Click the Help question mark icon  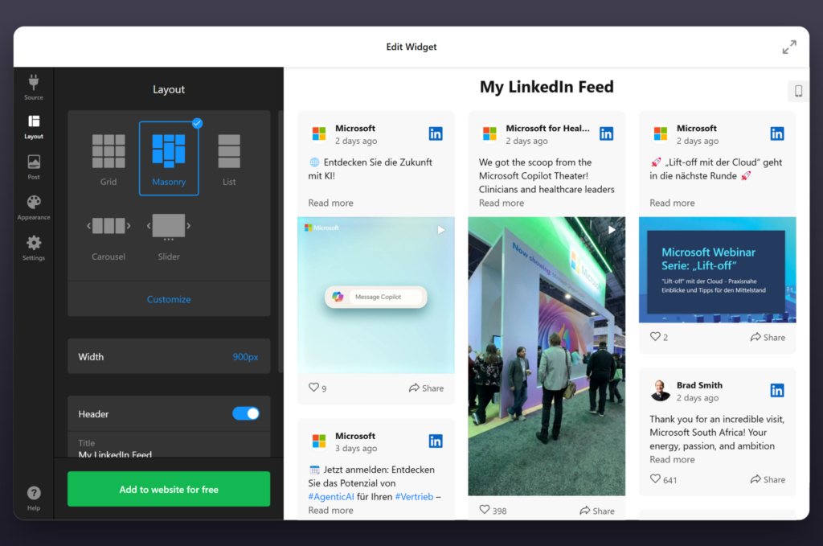click(x=33, y=493)
